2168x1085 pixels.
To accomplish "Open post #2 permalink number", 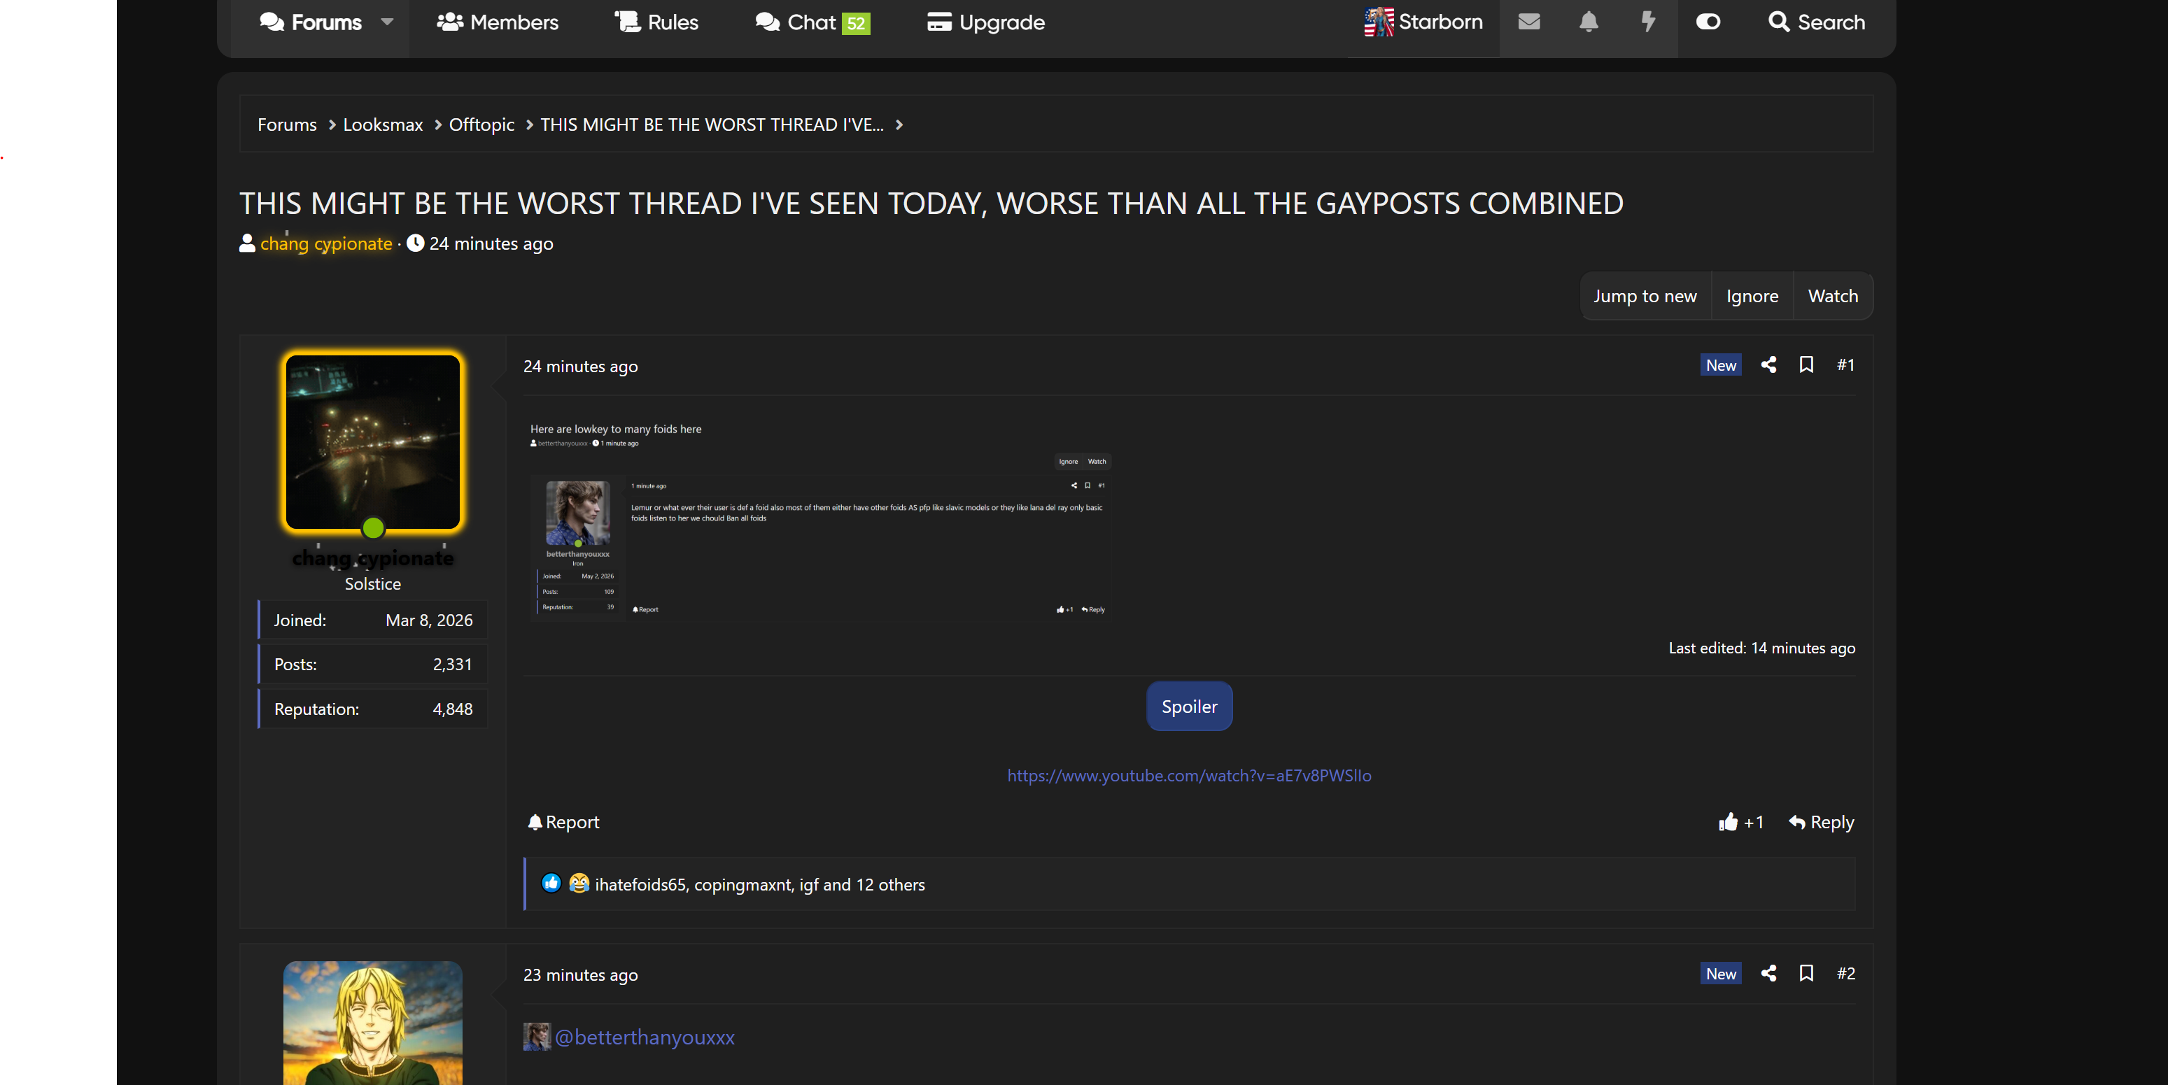I will [1845, 973].
